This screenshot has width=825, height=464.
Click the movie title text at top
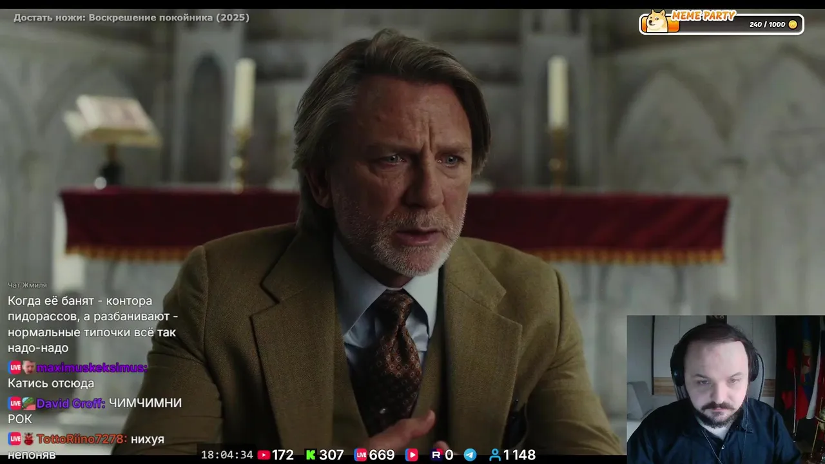coord(131,17)
